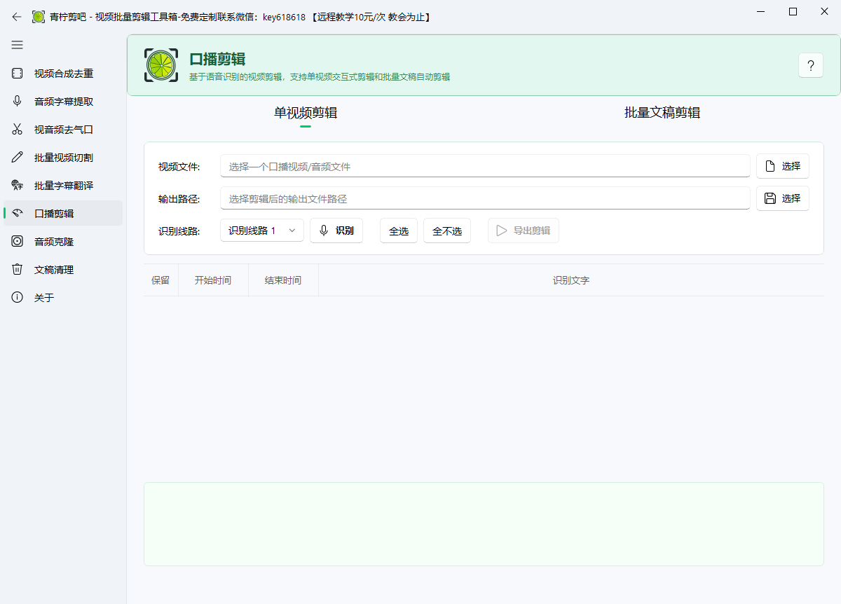Open the 识别线路 line selection dropdown
This screenshot has height=604, width=841.
click(261, 231)
